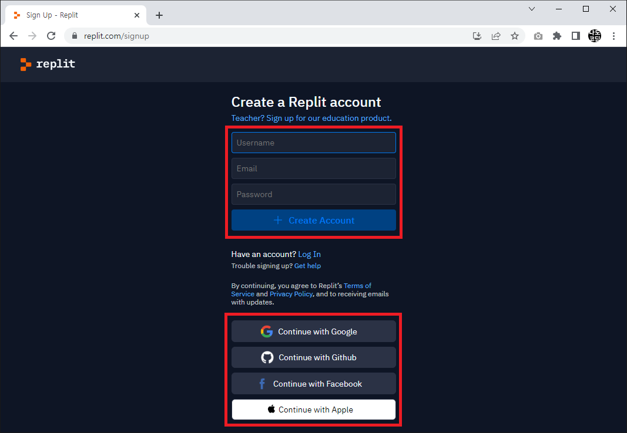Select the Sign Up - Replit tab
This screenshot has width=627, height=433.
point(76,15)
